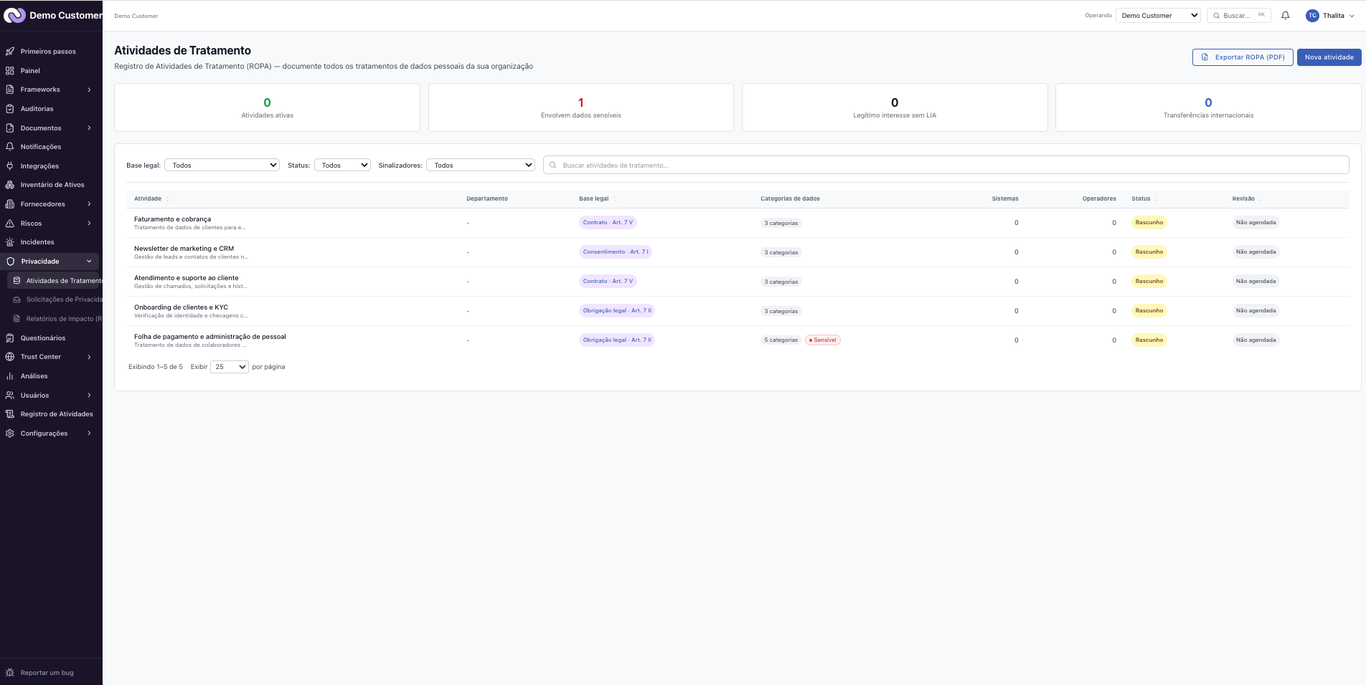Click the Trust Center globe icon
Image resolution: width=1366 pixels, height=685 pixels.
coord(10,357)
